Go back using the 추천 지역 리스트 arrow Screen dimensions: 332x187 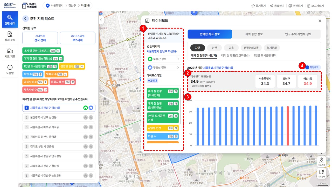[x=25, y=18]
